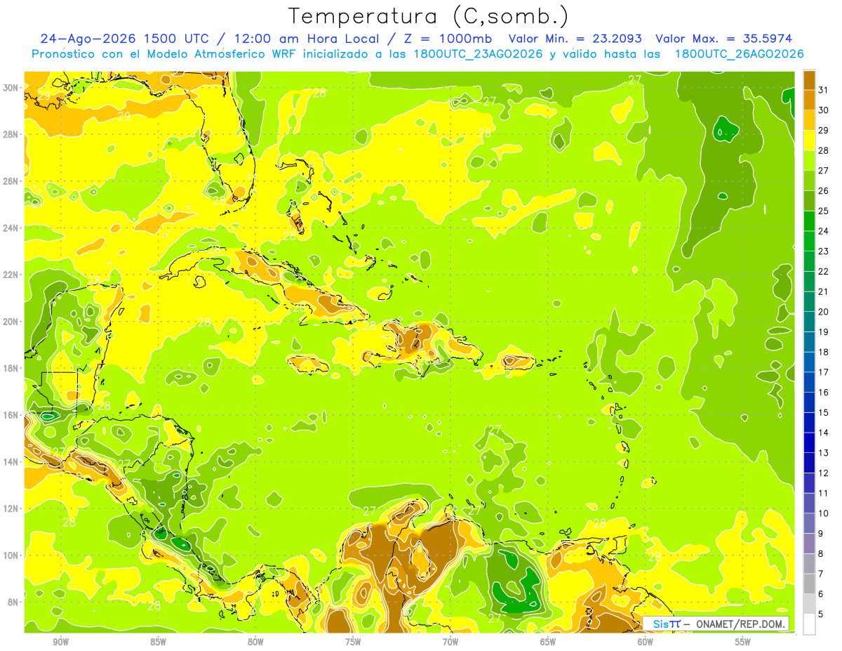Click the colorbar number 11
The height and width of the screenshot is (651, 842).
pos(824,494)
